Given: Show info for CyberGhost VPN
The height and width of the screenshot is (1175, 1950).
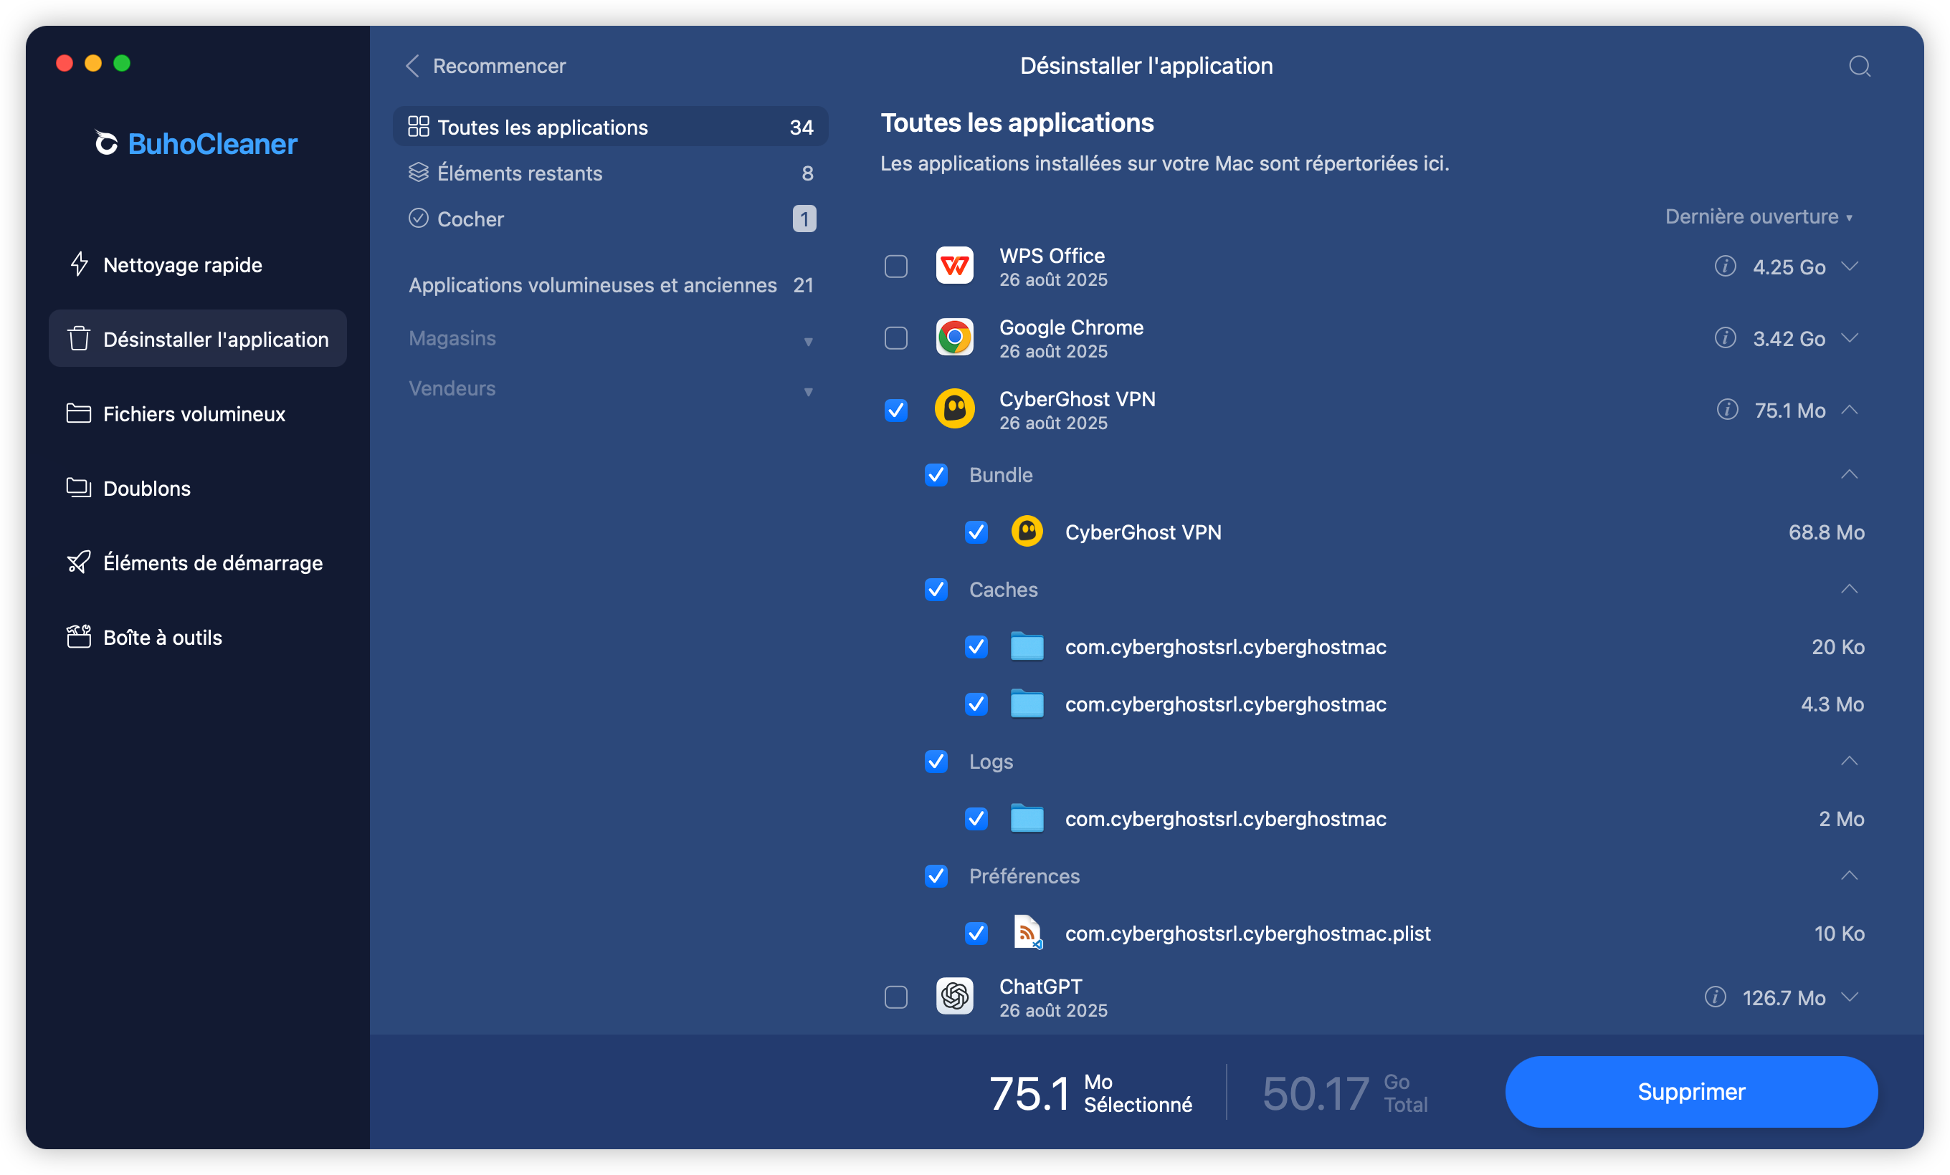Looking at the screenshot, I should click(x=1727, y=410).
